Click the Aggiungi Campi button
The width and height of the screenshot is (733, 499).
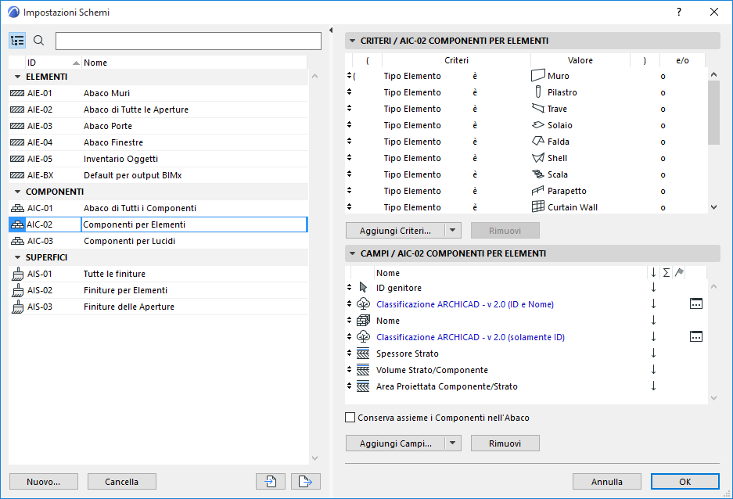point(396,443)
